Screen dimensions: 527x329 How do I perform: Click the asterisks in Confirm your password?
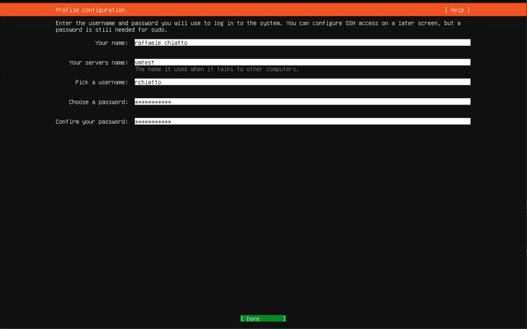[153, 122]
